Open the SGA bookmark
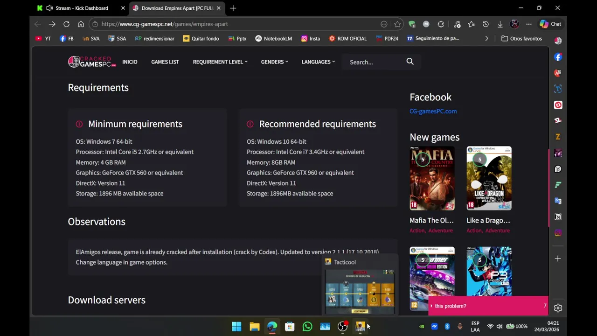The image size is (597, 336). (x=117, y=39)
